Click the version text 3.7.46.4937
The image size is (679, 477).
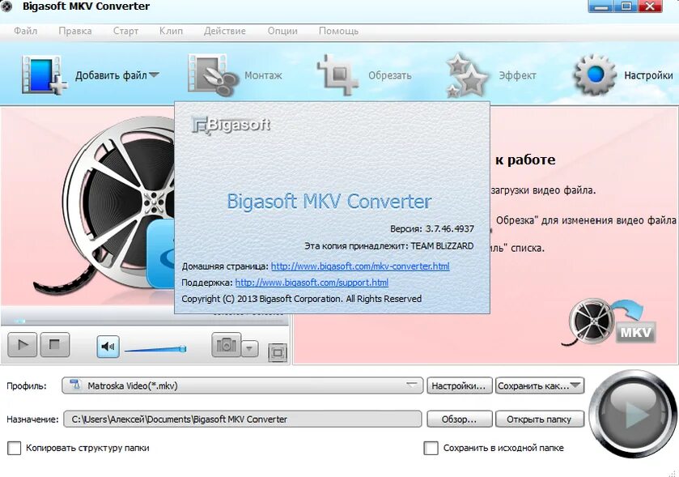coord(449,228)
